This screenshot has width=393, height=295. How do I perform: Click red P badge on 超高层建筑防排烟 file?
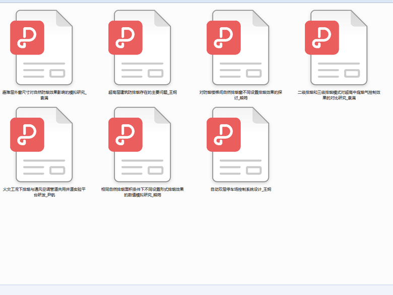(125, 38)
